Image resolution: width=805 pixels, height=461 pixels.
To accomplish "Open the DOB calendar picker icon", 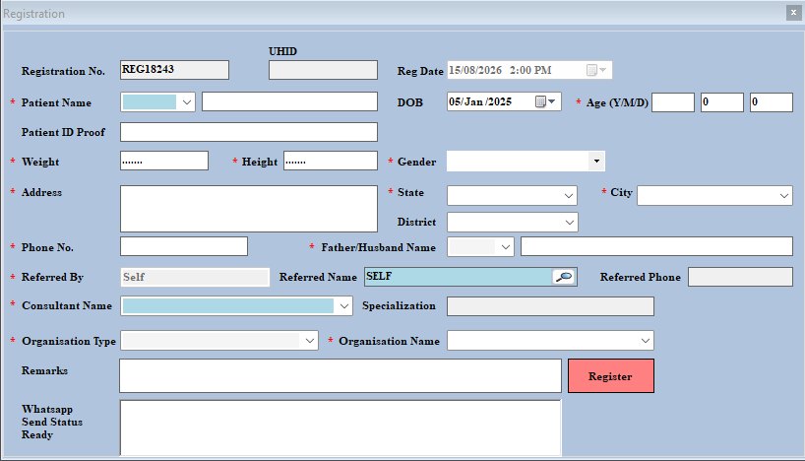I will (x=545, y=101).
